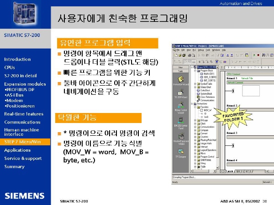Select the MOV_W favorite instruction
The width and height of the screenshot is (274, 205).
pyautogui.click(x=207, y=110)
